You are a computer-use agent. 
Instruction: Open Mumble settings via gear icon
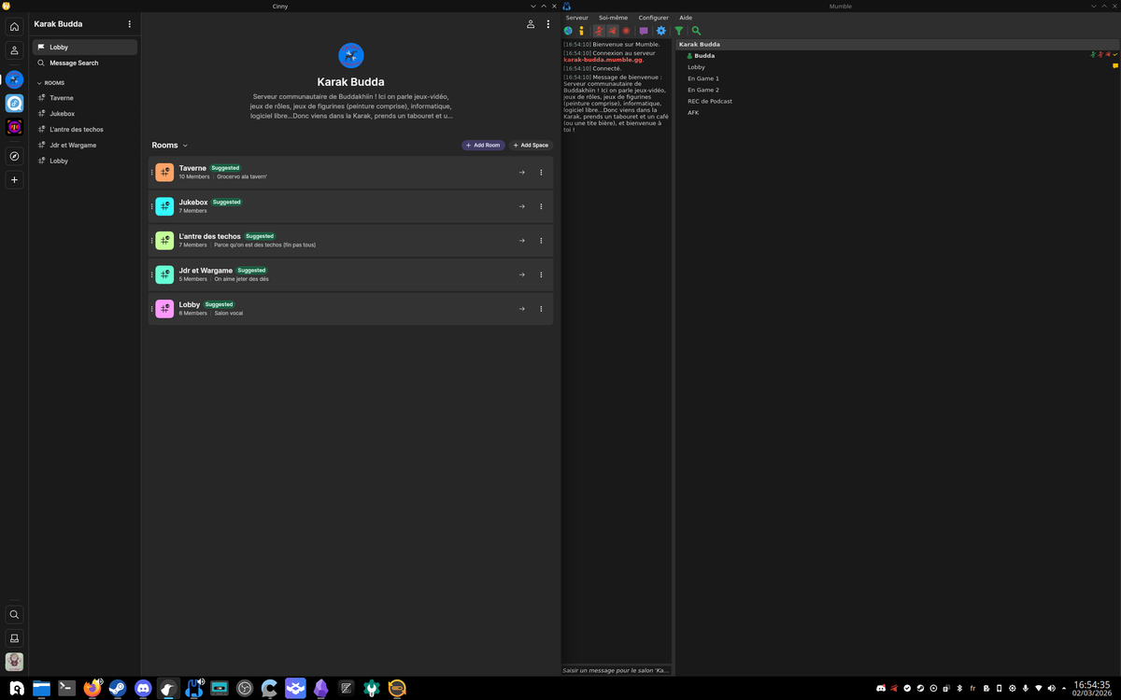(x=661, y=31)
